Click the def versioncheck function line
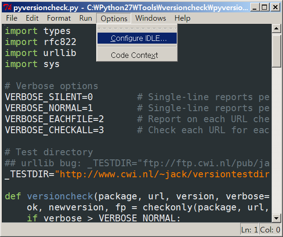Viewport: 283px width, 237px height. 137,196
